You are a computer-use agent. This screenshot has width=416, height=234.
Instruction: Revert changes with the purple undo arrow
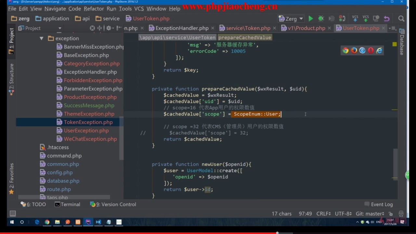point(386,19)
